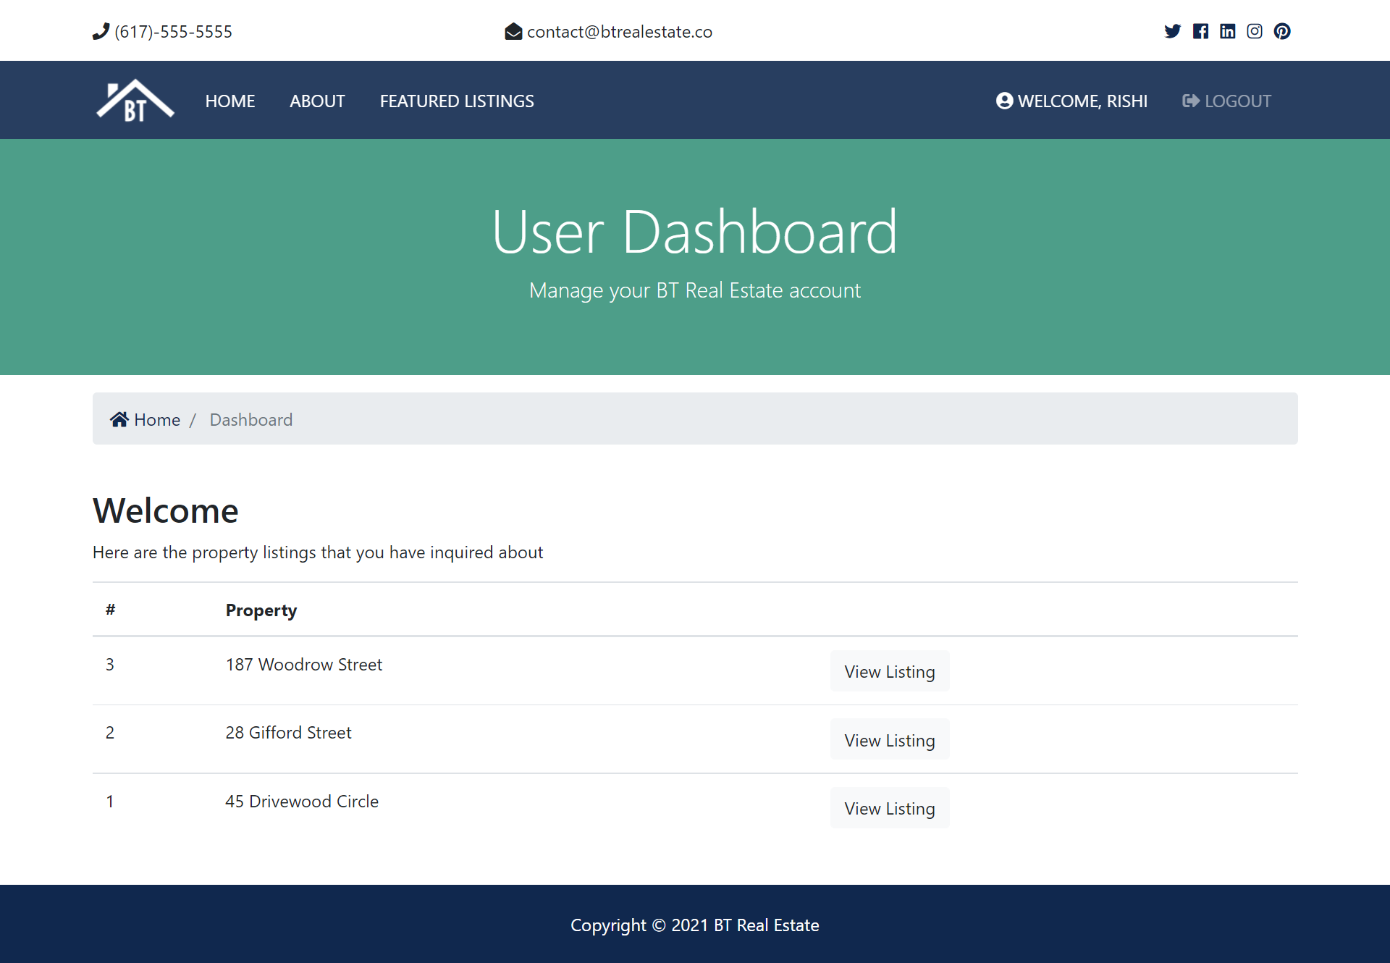This screenshot has height=963, width=1390.
Task: Open the Pinterest social icon
Action: (1282, 31)
